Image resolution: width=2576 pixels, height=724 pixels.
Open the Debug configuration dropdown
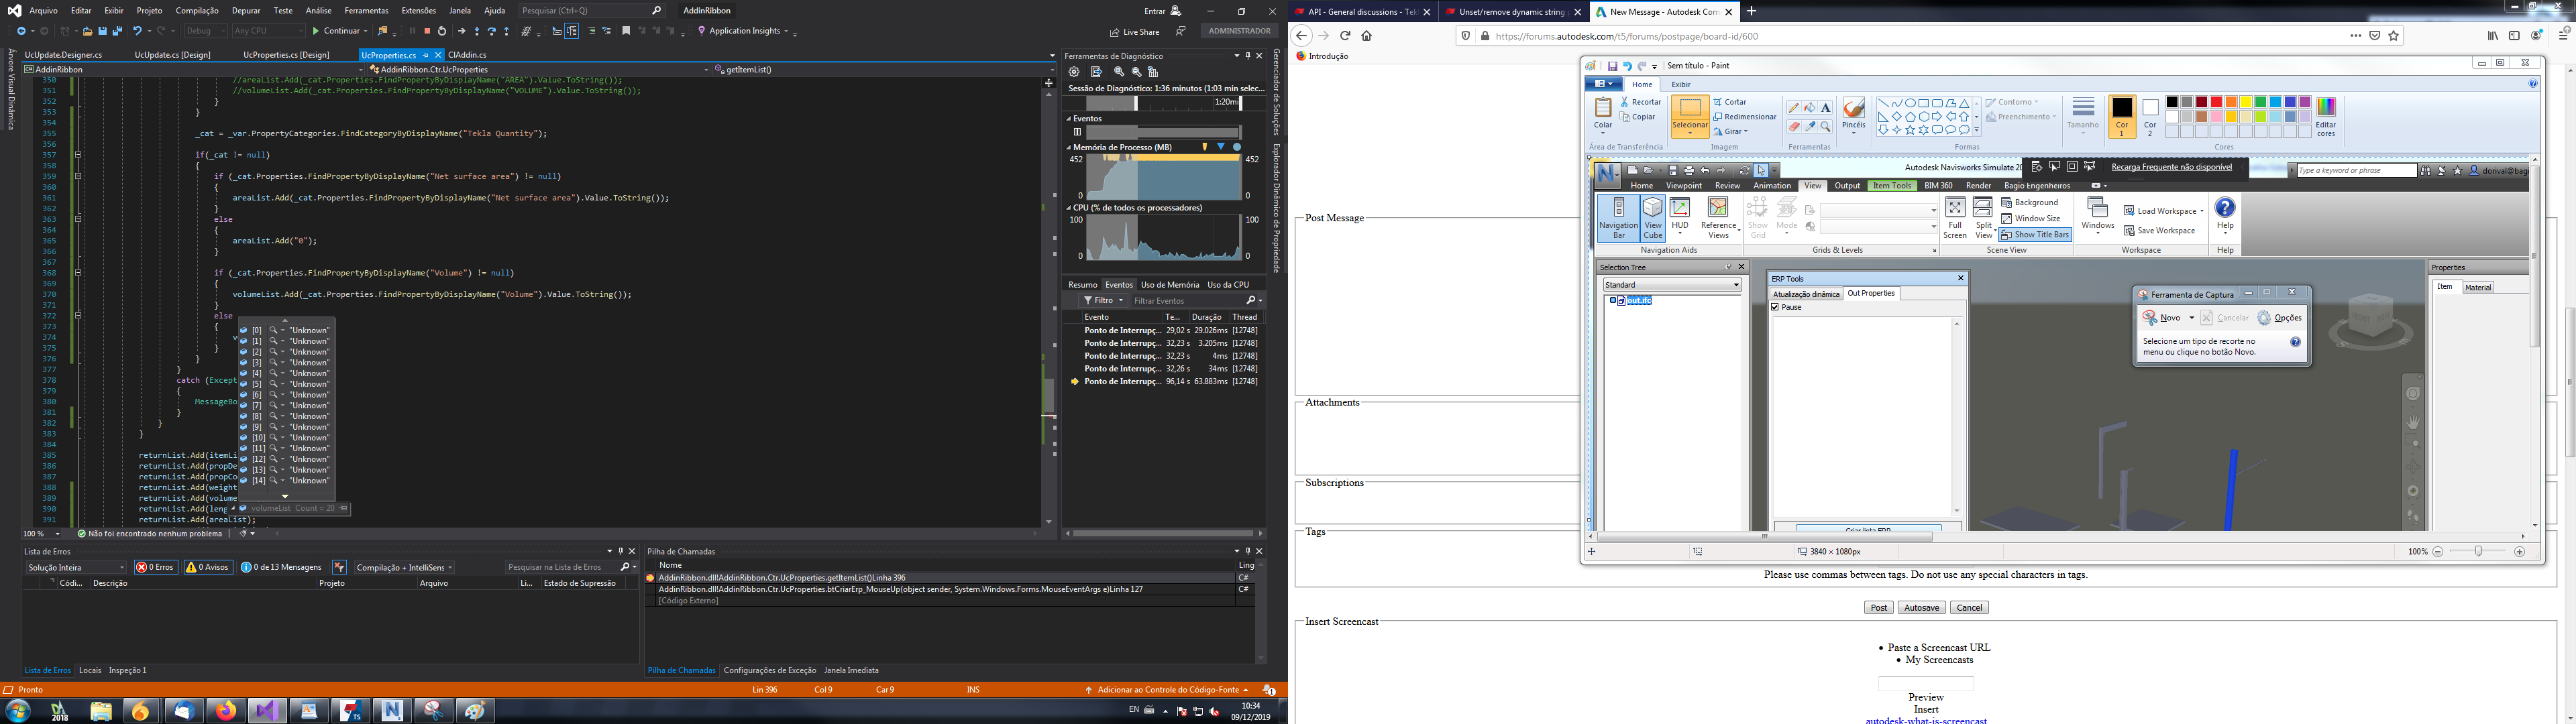click(x=205, y=31)
